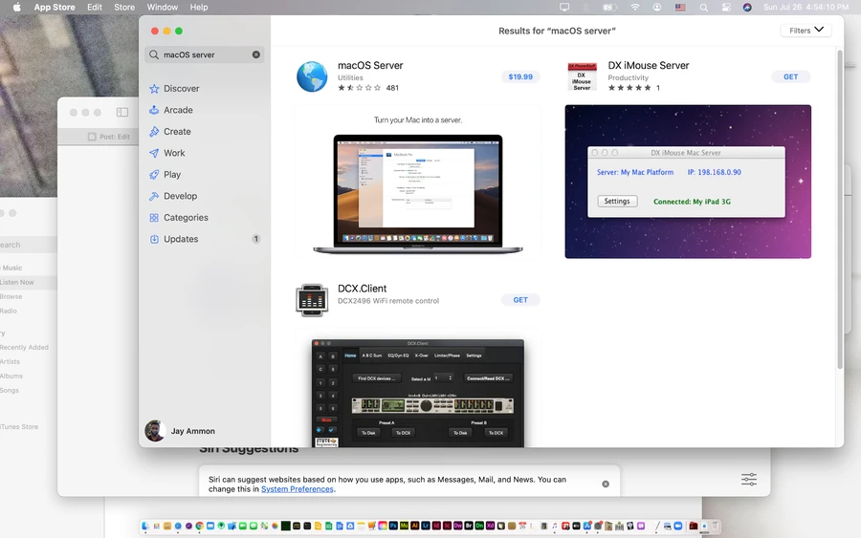
Task: Show the menu bar date and time
Action: [806, 7]
